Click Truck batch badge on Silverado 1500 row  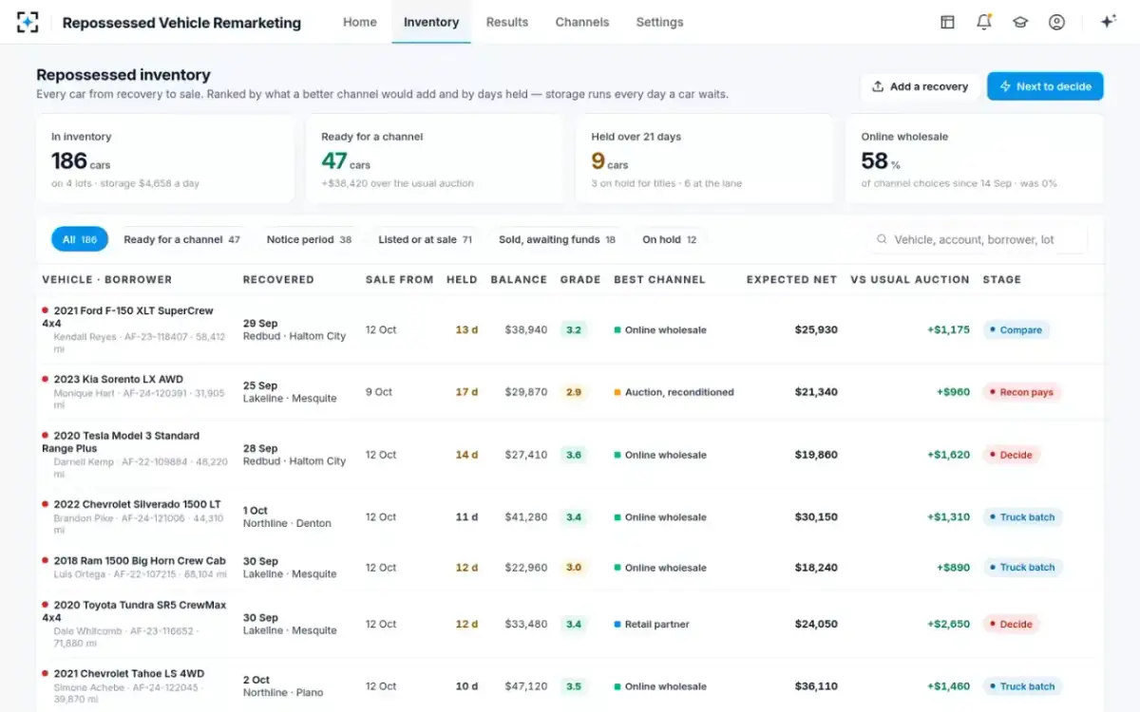pos(1022,517)
